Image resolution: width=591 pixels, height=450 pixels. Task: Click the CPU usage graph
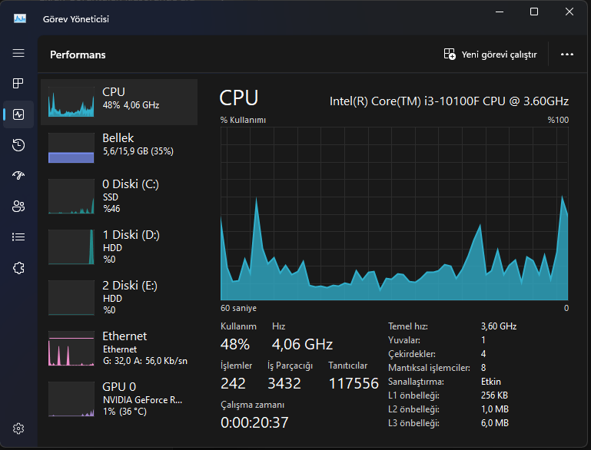pyautogui.click(x=394, y=213)
